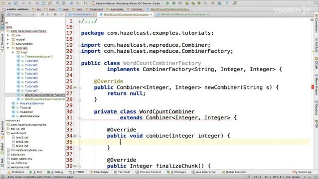Collapse the tutorials folder
Image resolution: width=319 pixels, height=179 pixels.
coord(8,48)
